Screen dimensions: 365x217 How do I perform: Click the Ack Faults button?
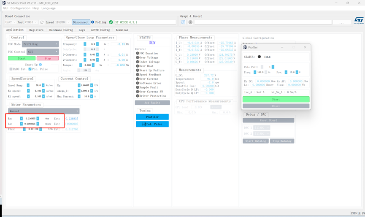152,103
